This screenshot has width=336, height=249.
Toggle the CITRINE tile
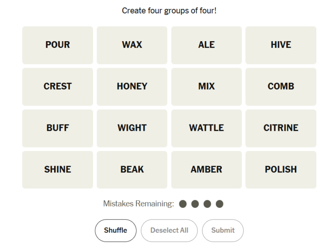[281, 128]
